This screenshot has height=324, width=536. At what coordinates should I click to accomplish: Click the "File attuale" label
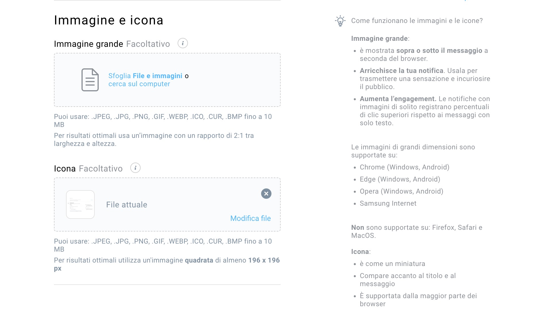[x=127, y=205]
